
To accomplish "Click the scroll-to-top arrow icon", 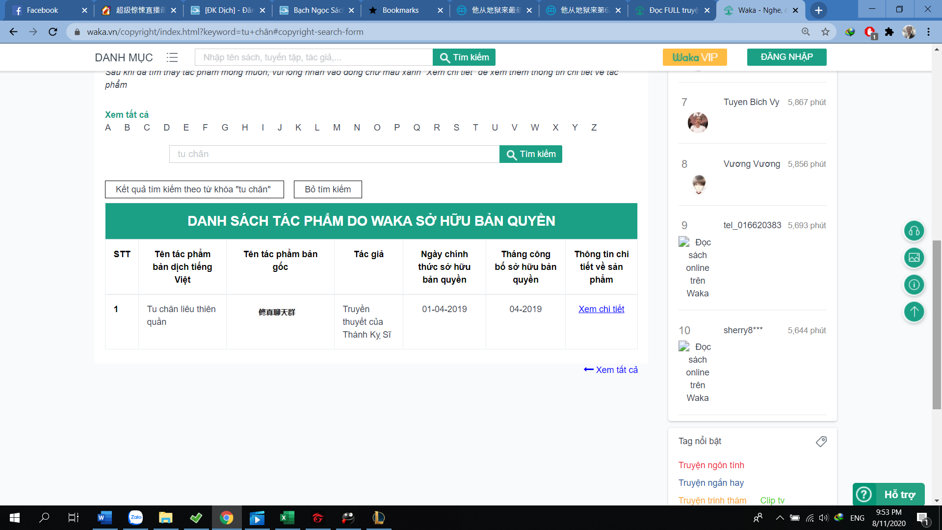I will point(914,312).
